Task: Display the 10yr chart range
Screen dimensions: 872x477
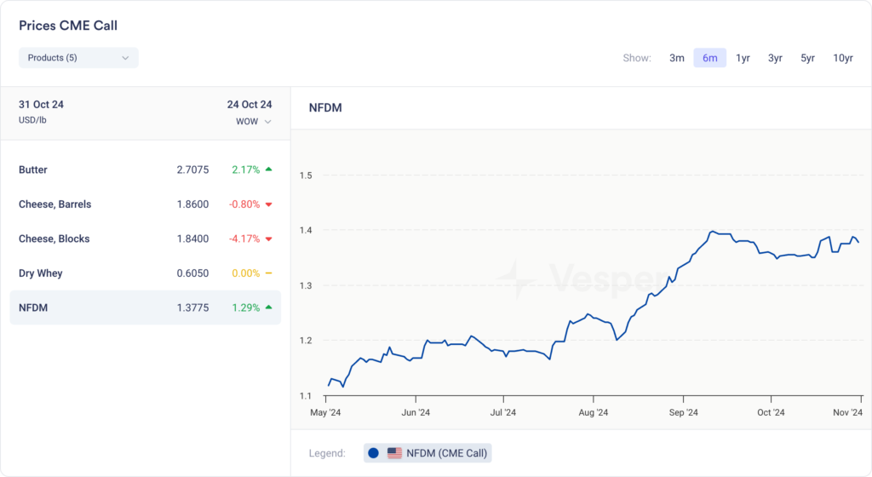Action: pyautogui.click(x=843, y=58)
